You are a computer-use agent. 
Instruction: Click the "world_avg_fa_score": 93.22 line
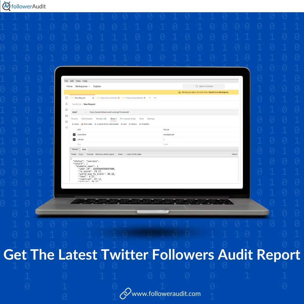point(97,174)
